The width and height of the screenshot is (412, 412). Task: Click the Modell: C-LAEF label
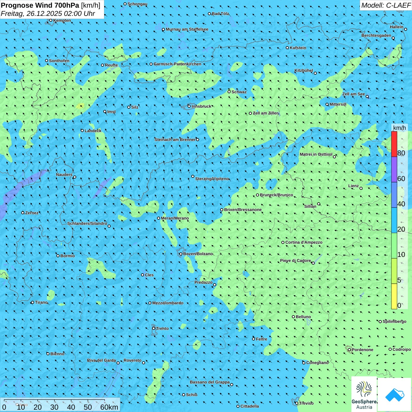[x=386, y=5]
